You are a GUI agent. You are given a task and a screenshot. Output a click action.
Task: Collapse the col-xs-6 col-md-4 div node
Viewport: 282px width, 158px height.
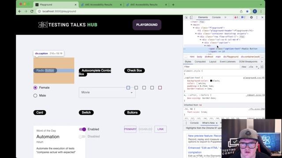pyautogui.click(x=200, y=39)
